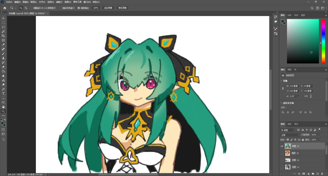328x176 pixels.
Task: Select the Eraser tool
Action: pyautogui.click(x=3, y=67)
